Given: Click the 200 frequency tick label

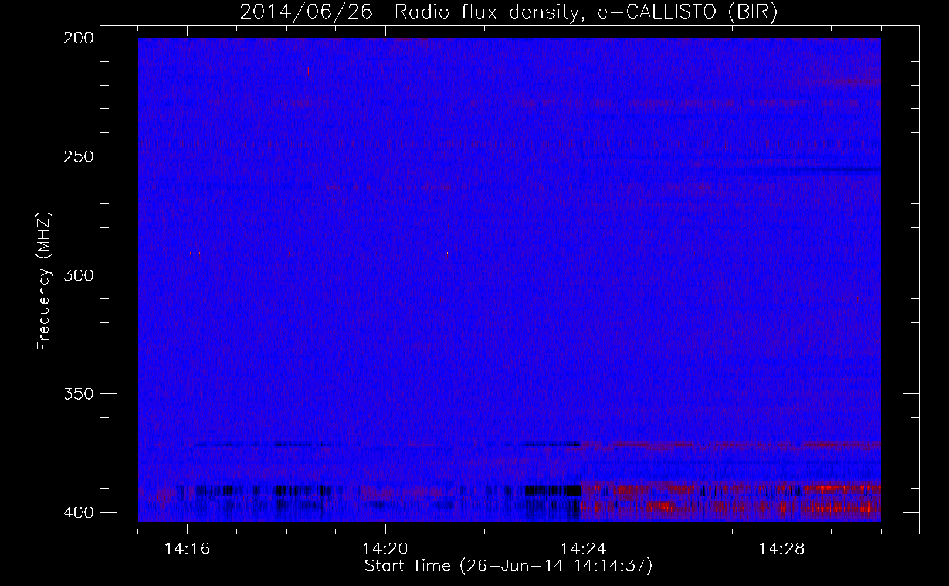Looking at the screenshot, I should click(78, 38).
